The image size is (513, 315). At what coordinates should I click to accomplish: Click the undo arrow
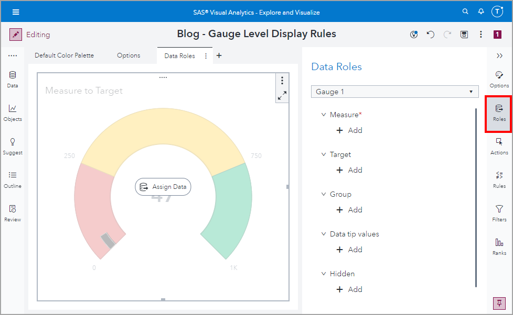430,34
